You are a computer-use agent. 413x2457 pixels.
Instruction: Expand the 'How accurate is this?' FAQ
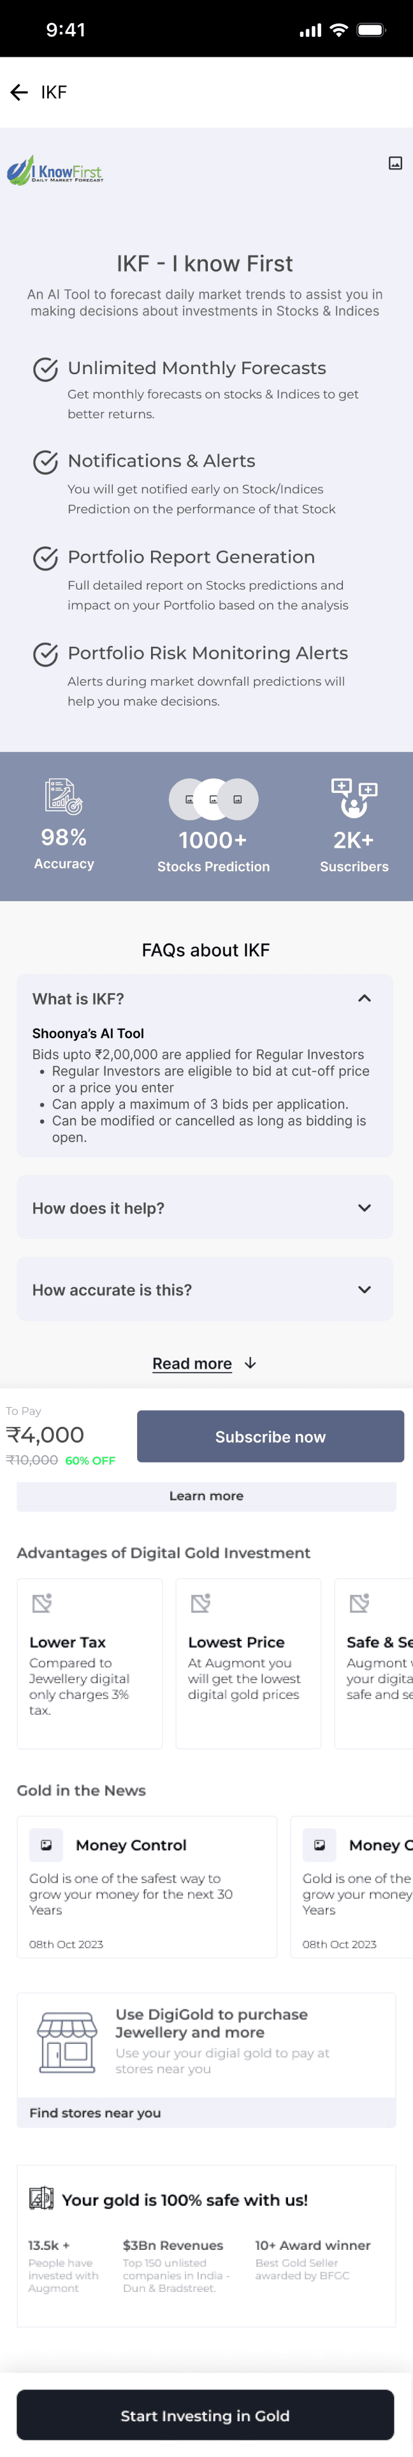[365, 1289]
